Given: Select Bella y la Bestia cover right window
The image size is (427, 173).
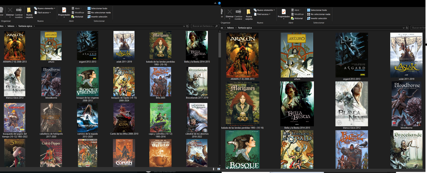Looking at the screenshot, I should pyautogui.click(x=297, y=104).
